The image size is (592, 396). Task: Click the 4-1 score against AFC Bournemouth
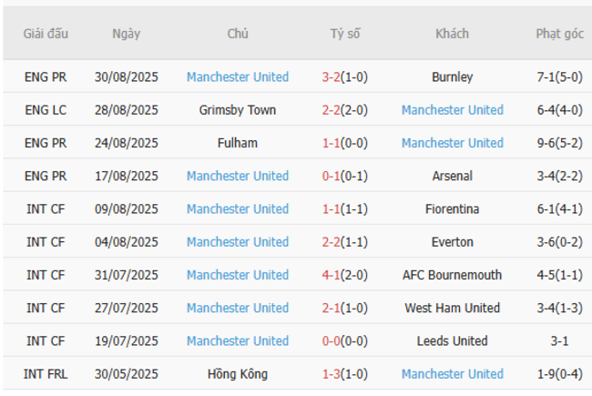[331, 275]
